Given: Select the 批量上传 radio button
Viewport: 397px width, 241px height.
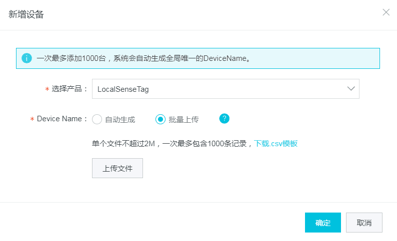Looking at the screenshot, I should pos(160,119).
